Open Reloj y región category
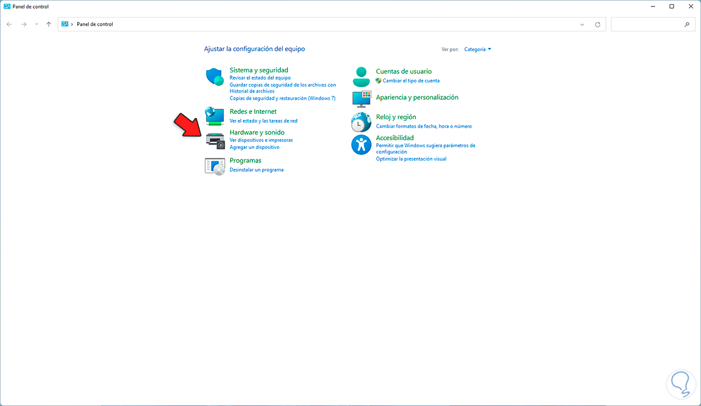The image size is (701, 406). pyautogui.click(x=396, y=117)
